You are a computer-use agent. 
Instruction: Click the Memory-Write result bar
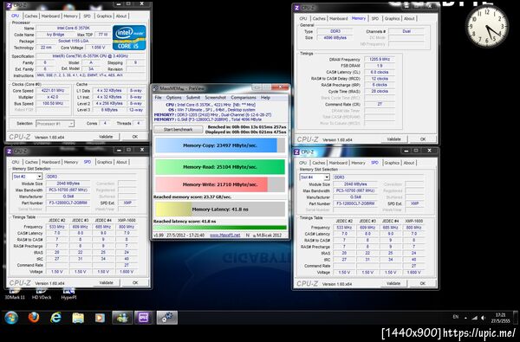[220, 184]
